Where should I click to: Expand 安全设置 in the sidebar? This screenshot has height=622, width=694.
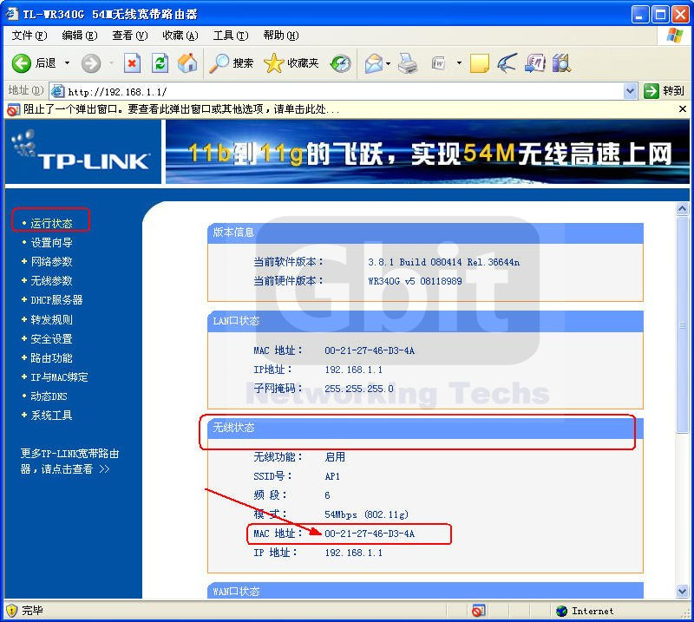pos(51,339)
